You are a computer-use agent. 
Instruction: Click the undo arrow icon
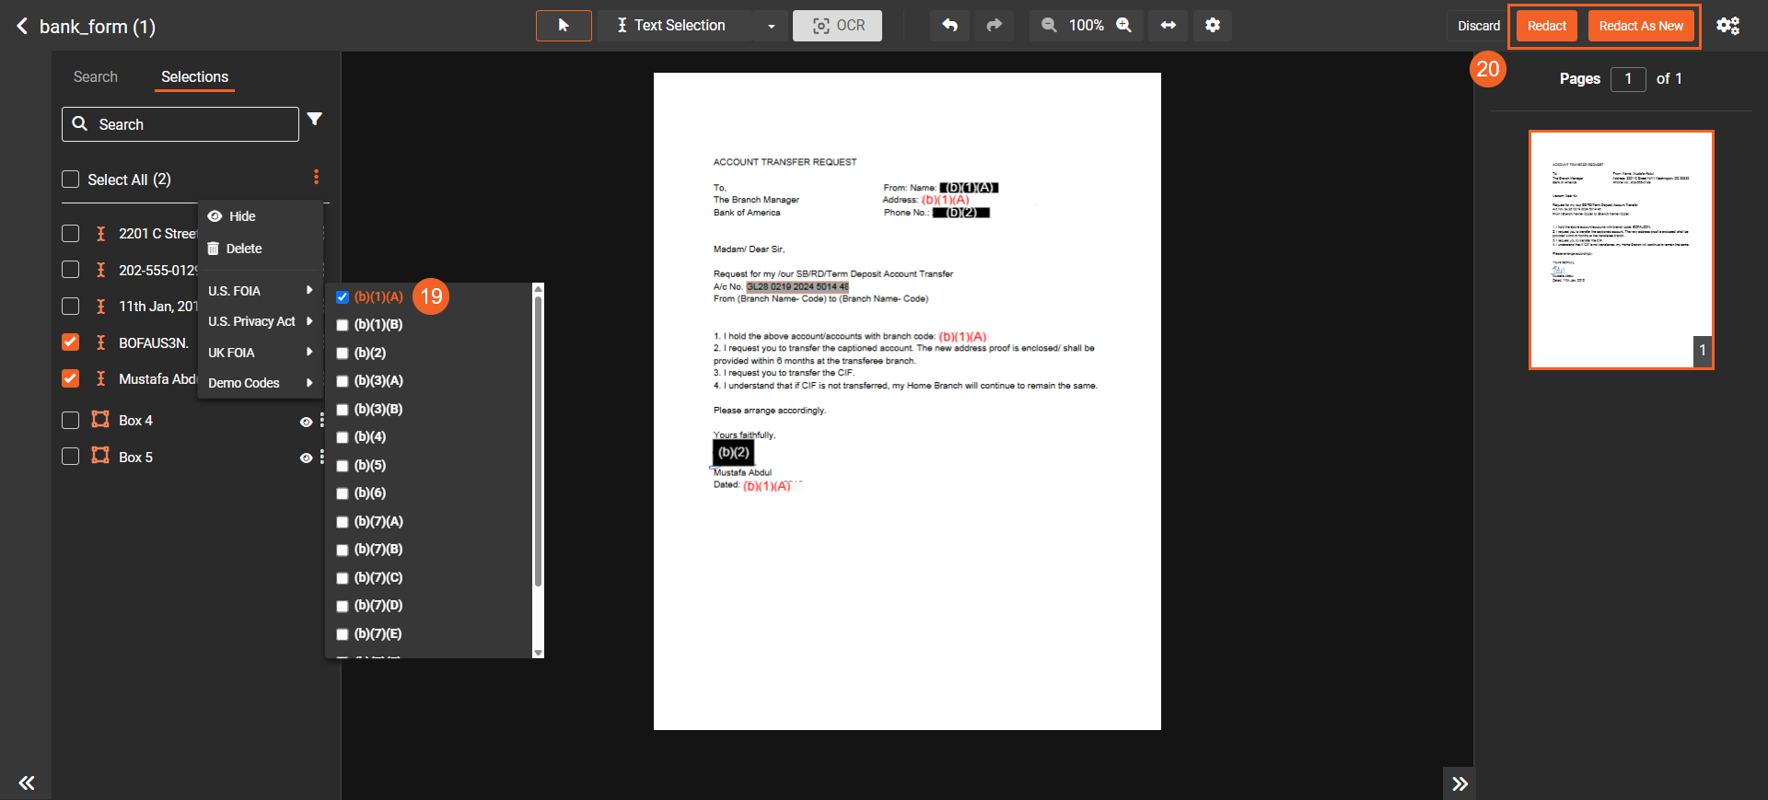point(949,26)
